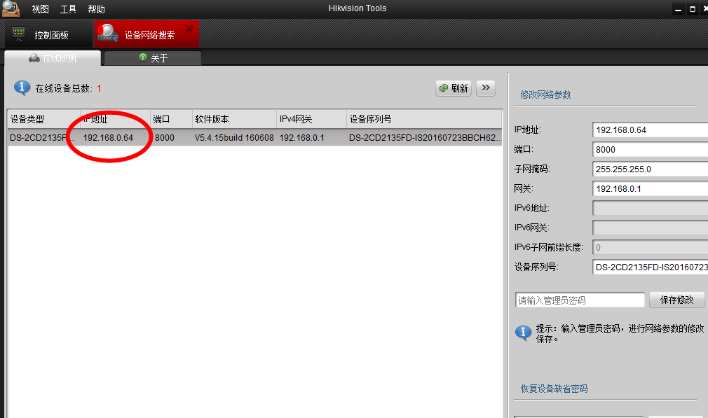Select the 8000 port cell in device row
This screenshot has height=418, width=708.
click(164, 137)
